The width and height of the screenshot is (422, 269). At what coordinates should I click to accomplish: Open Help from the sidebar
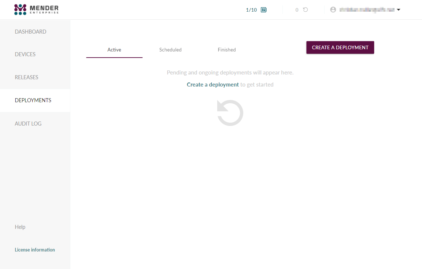pyautogui.click(x=20, y=227)
